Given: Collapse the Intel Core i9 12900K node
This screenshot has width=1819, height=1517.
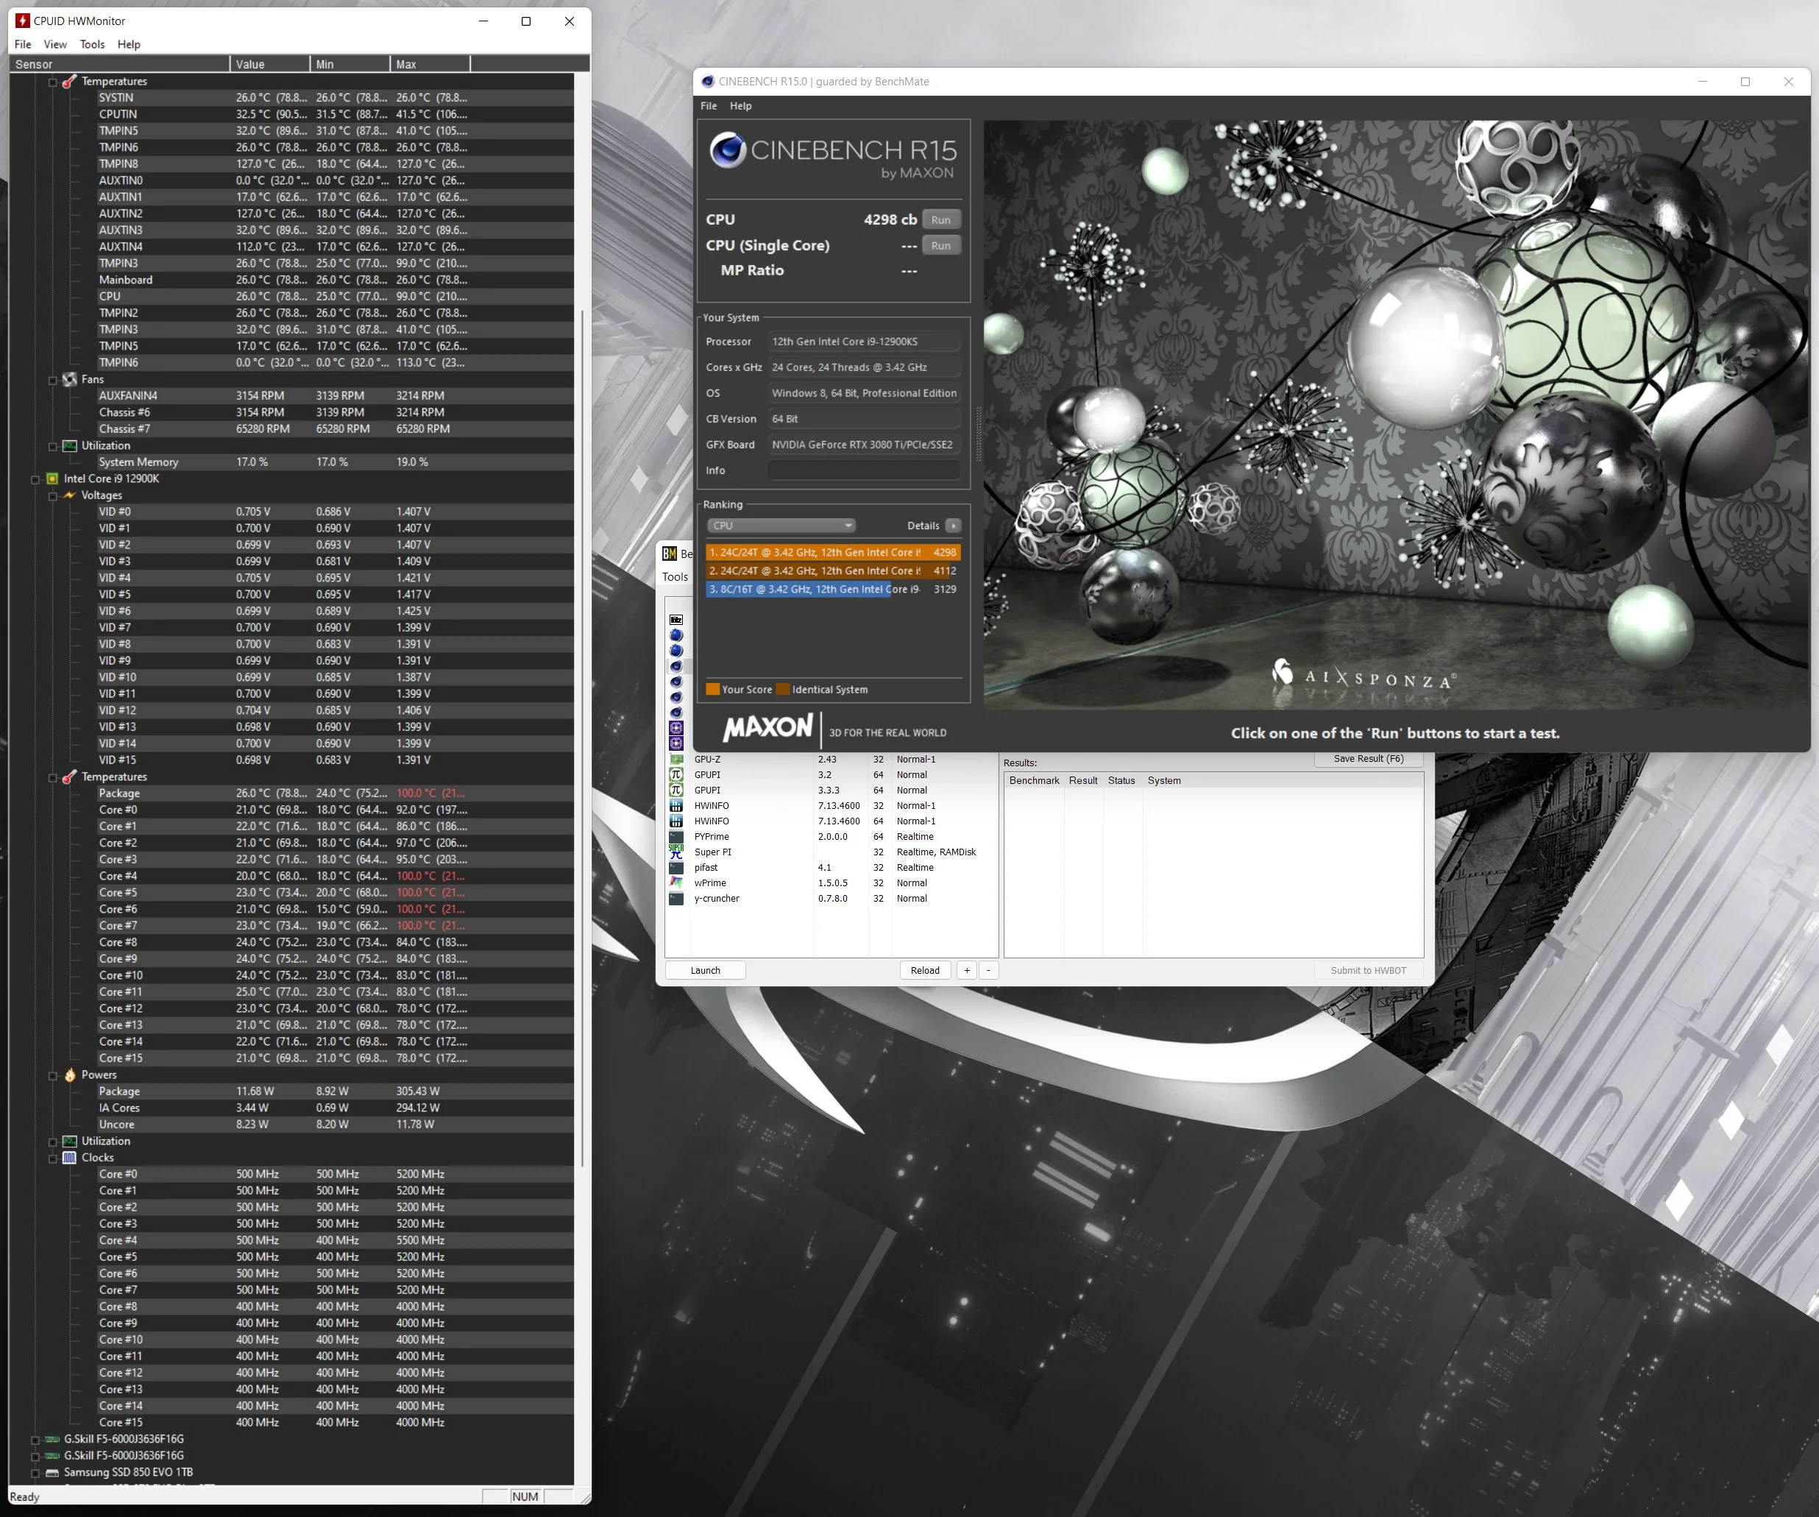Looking at the screenshot, I should point(35,480).
